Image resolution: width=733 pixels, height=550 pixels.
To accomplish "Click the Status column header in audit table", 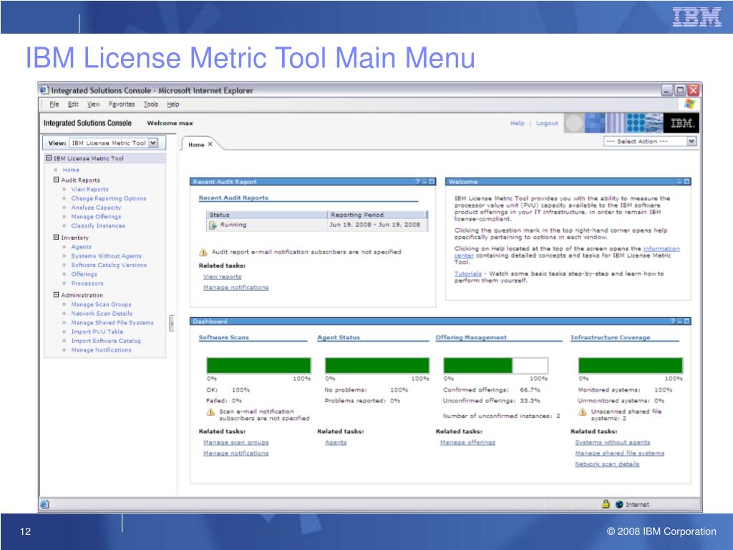I will (x=266, y=215).
